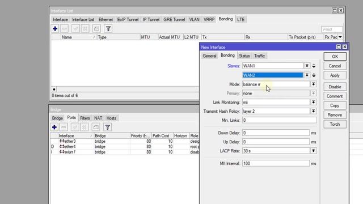Click the up/down arrows beside WAN2 slave
Viewport: 363px width, 204px height.
pos(314,75)
